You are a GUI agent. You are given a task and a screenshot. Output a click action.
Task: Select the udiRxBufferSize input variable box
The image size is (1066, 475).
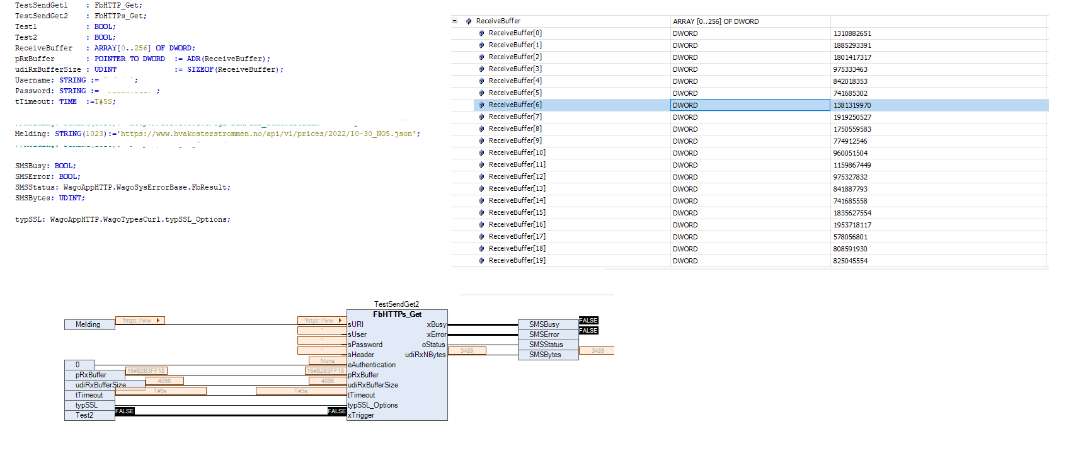[x=105, y=385]
